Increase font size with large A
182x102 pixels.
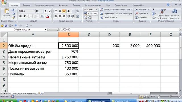[x=46, y=11]
